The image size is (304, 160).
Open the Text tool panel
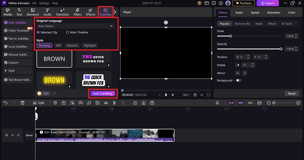click(19, 12)
